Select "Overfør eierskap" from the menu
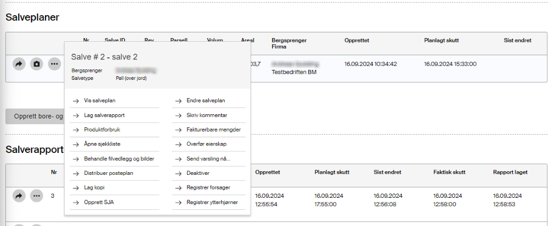Image resolution: width=552 pixels, height=226 pixels. click(x=207, y=144)
